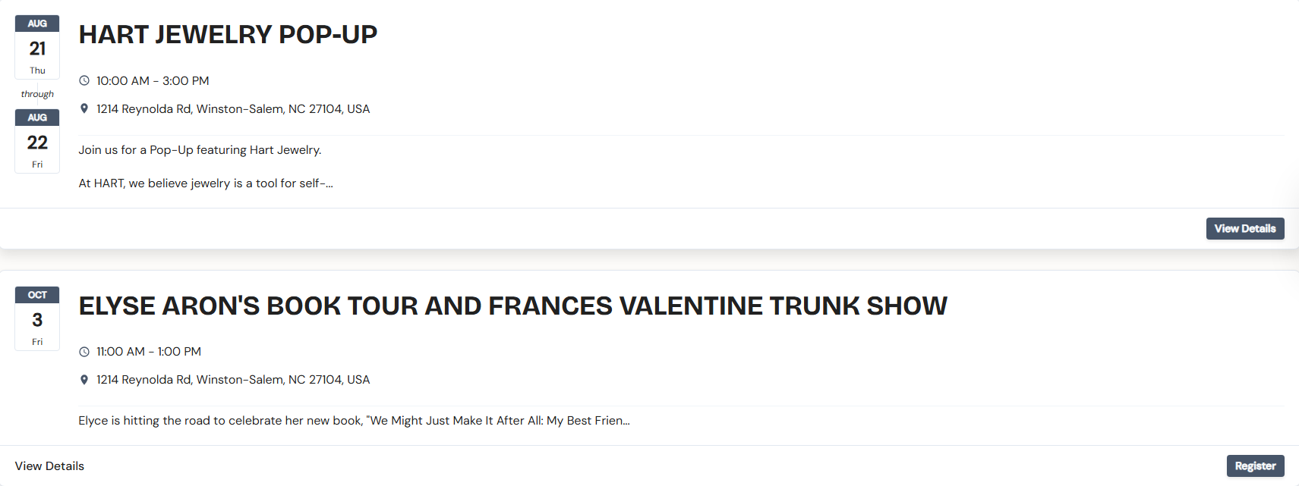The image size is (1299, 486).
Task: Open Elyse Aron's Book Tour event title
Action: click(x=512, y=306)
